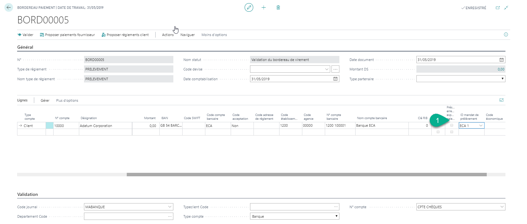This screenshot has height=224, width=527.
Task: Open calendar picker for Date document
Action: tap(501, 60)
